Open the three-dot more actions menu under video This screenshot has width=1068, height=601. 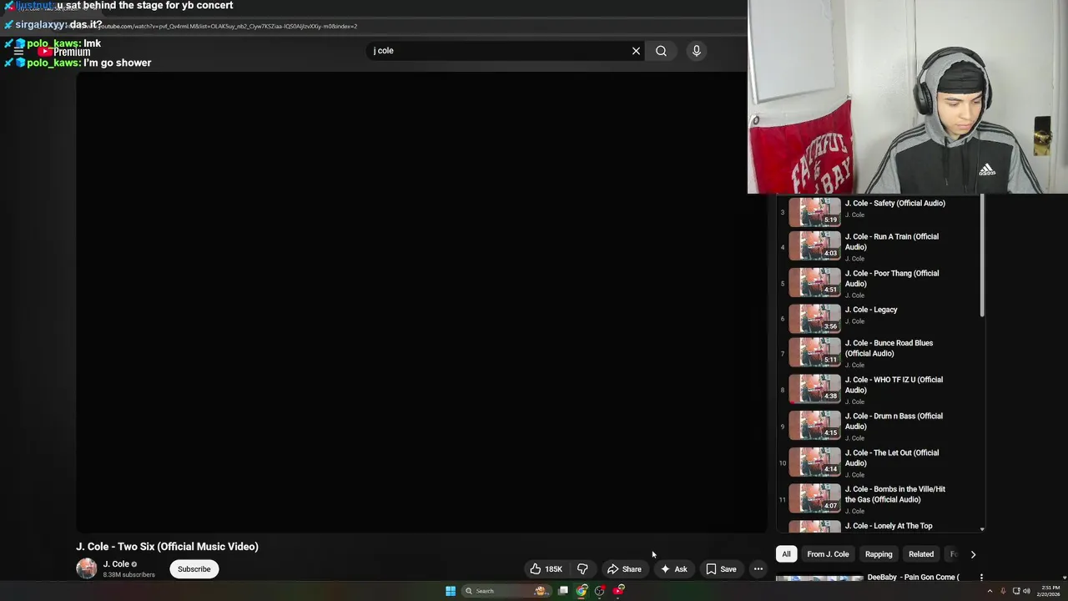pos(758,569)
